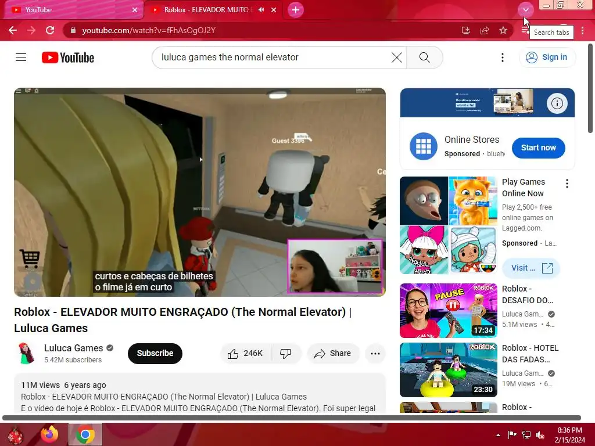Sign in to YouTube
Viewport: 595px width, 446px height.
(547, 57)
